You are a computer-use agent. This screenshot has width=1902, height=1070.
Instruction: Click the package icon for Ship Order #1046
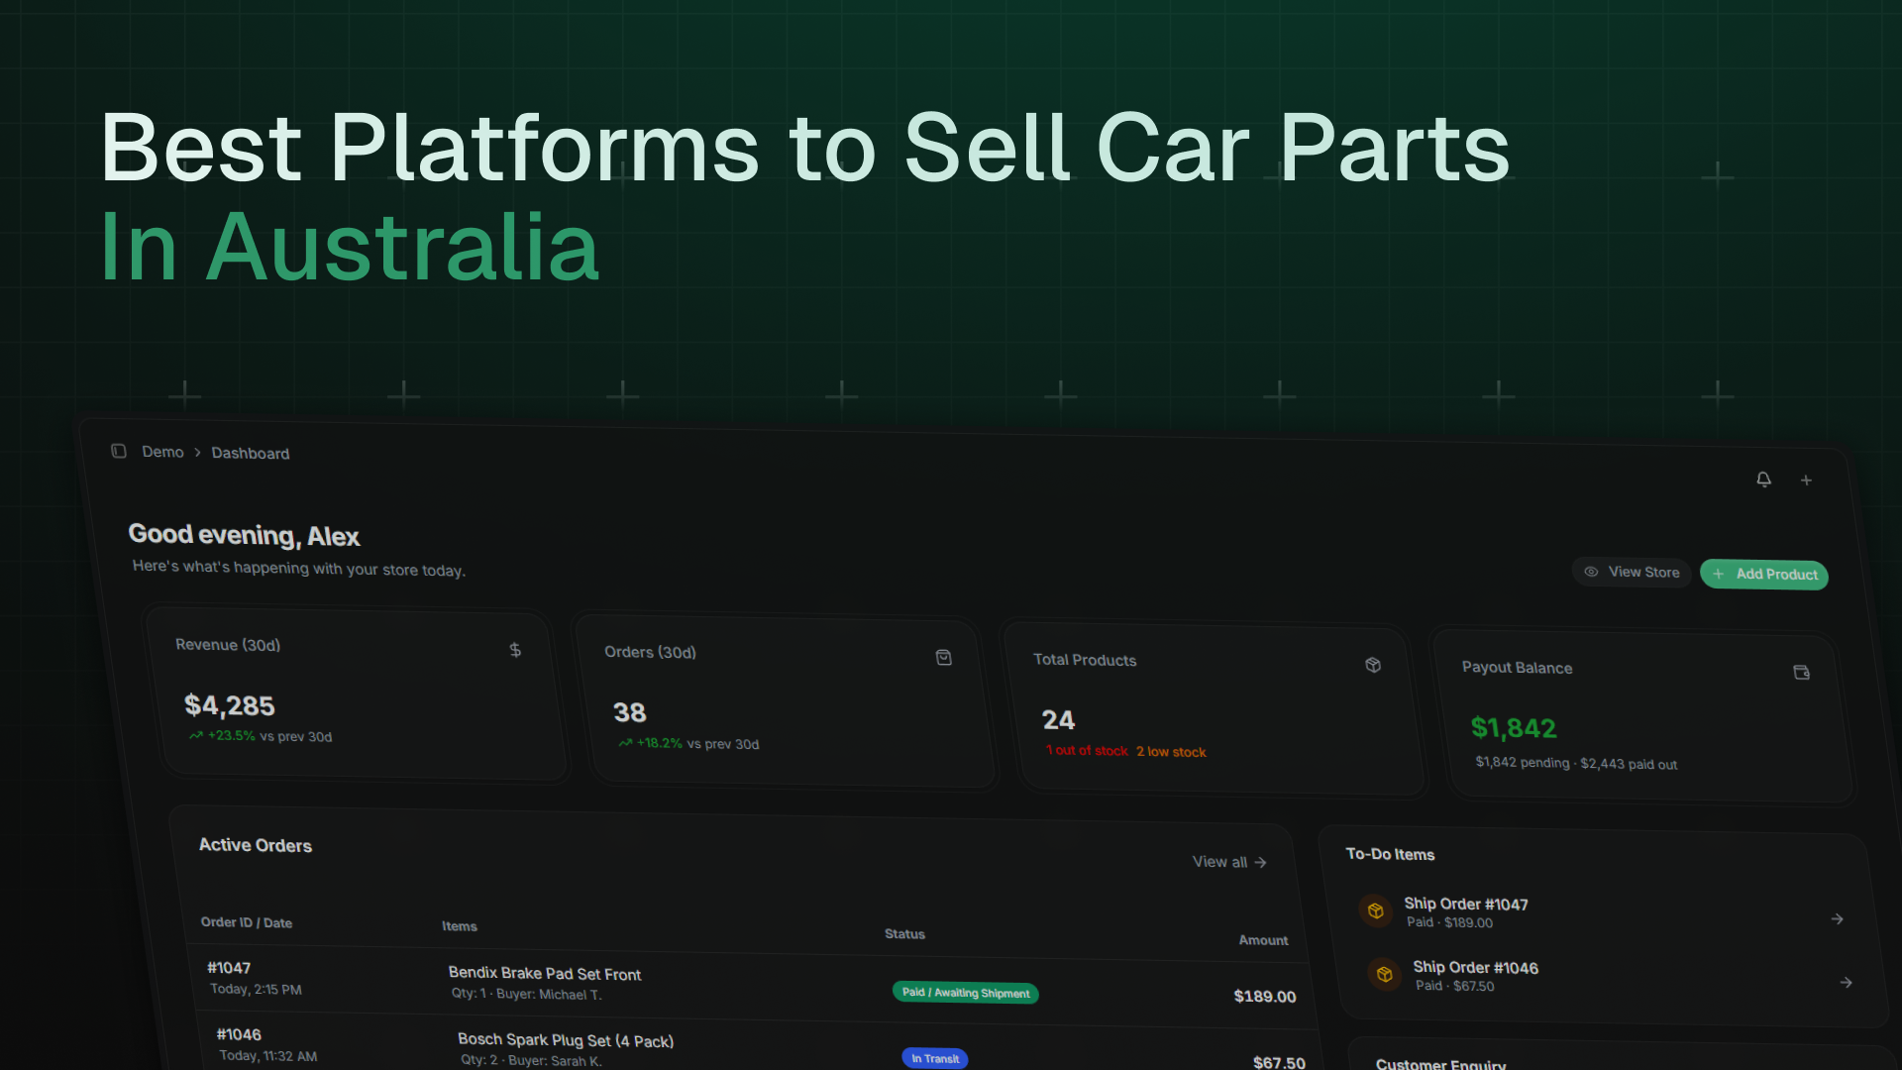[x=1384, y=974]
